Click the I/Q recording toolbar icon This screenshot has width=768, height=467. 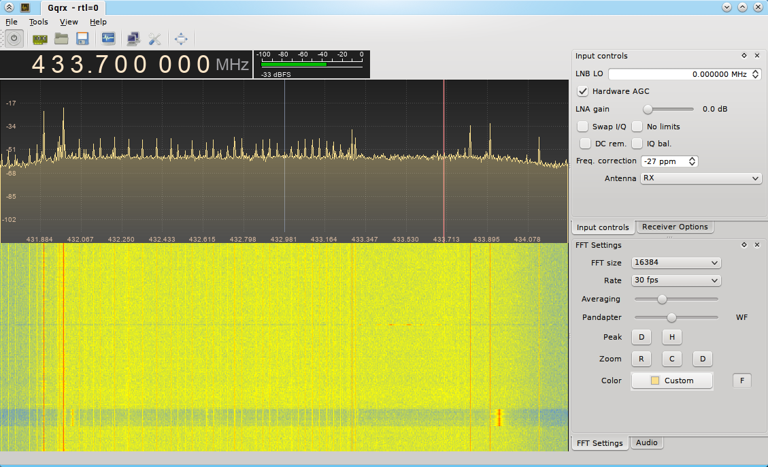click(107, 38)
